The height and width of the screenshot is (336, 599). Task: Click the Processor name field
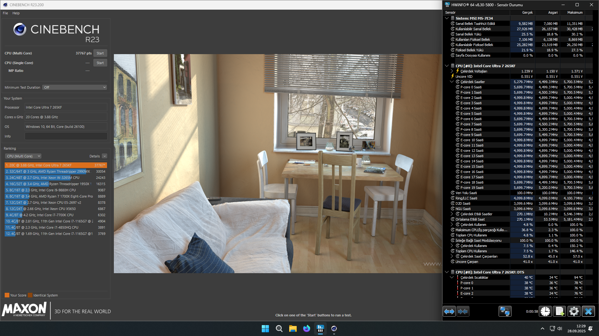66,107
